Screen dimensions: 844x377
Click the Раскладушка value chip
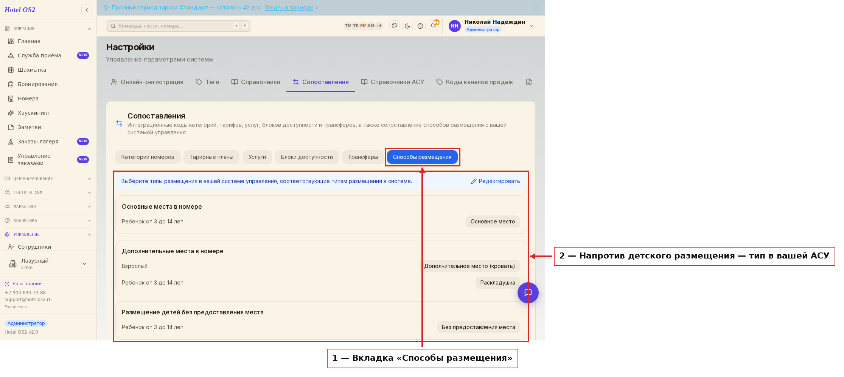497,283
